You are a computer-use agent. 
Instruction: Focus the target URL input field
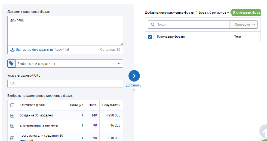(65, 84)
